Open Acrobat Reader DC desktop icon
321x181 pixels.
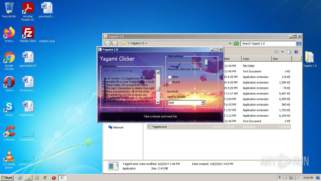[28, 11]
